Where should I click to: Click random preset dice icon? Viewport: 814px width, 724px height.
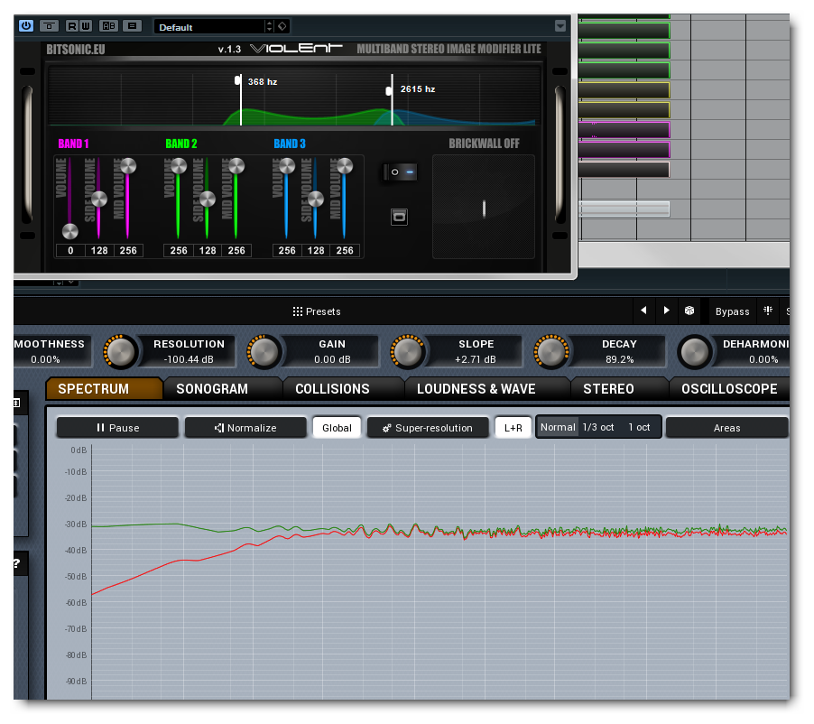689,311
